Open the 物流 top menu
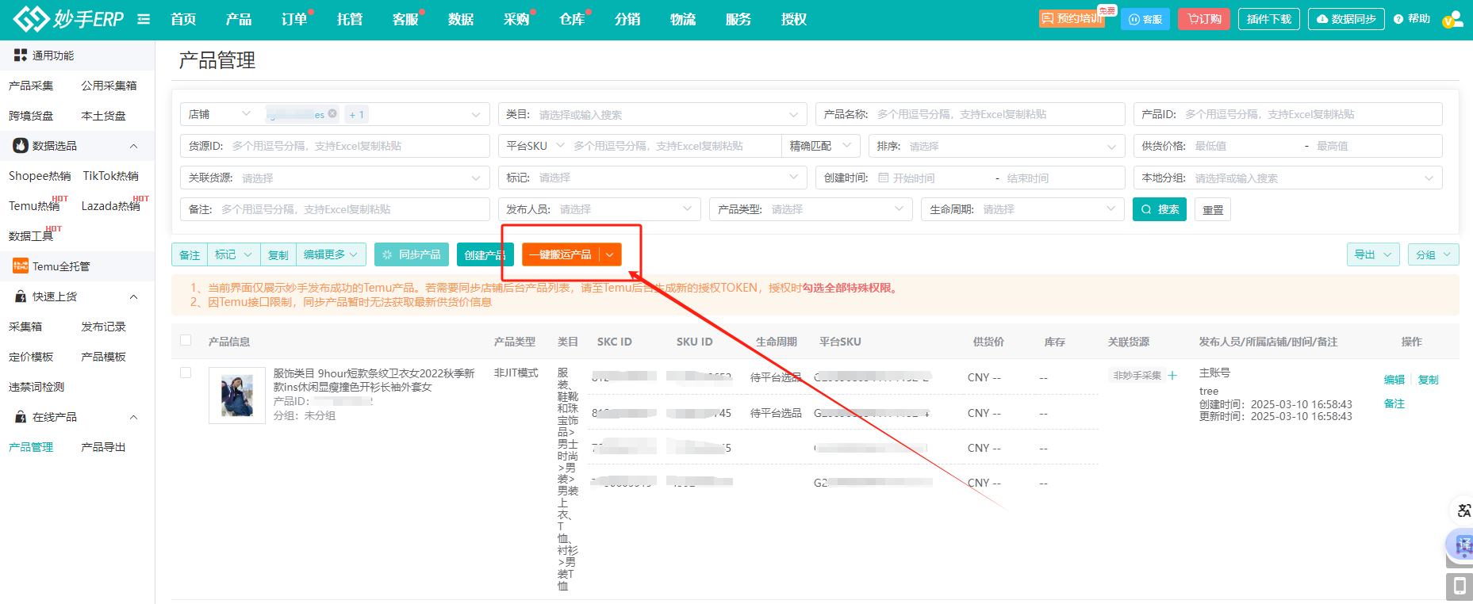 click(x=683, y=19)
